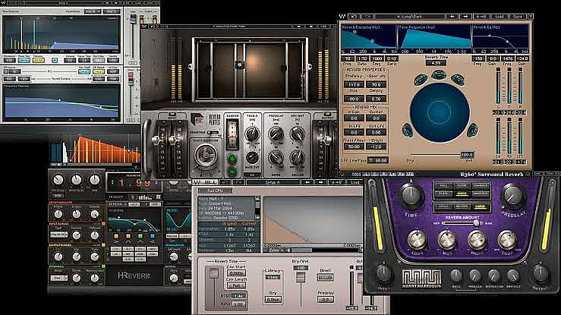
Task: Go to previous preset in R360 toolbar
Action: 452,17
